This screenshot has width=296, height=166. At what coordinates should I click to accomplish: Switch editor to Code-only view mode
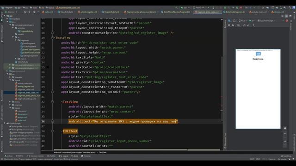click(x=283, y=16)
